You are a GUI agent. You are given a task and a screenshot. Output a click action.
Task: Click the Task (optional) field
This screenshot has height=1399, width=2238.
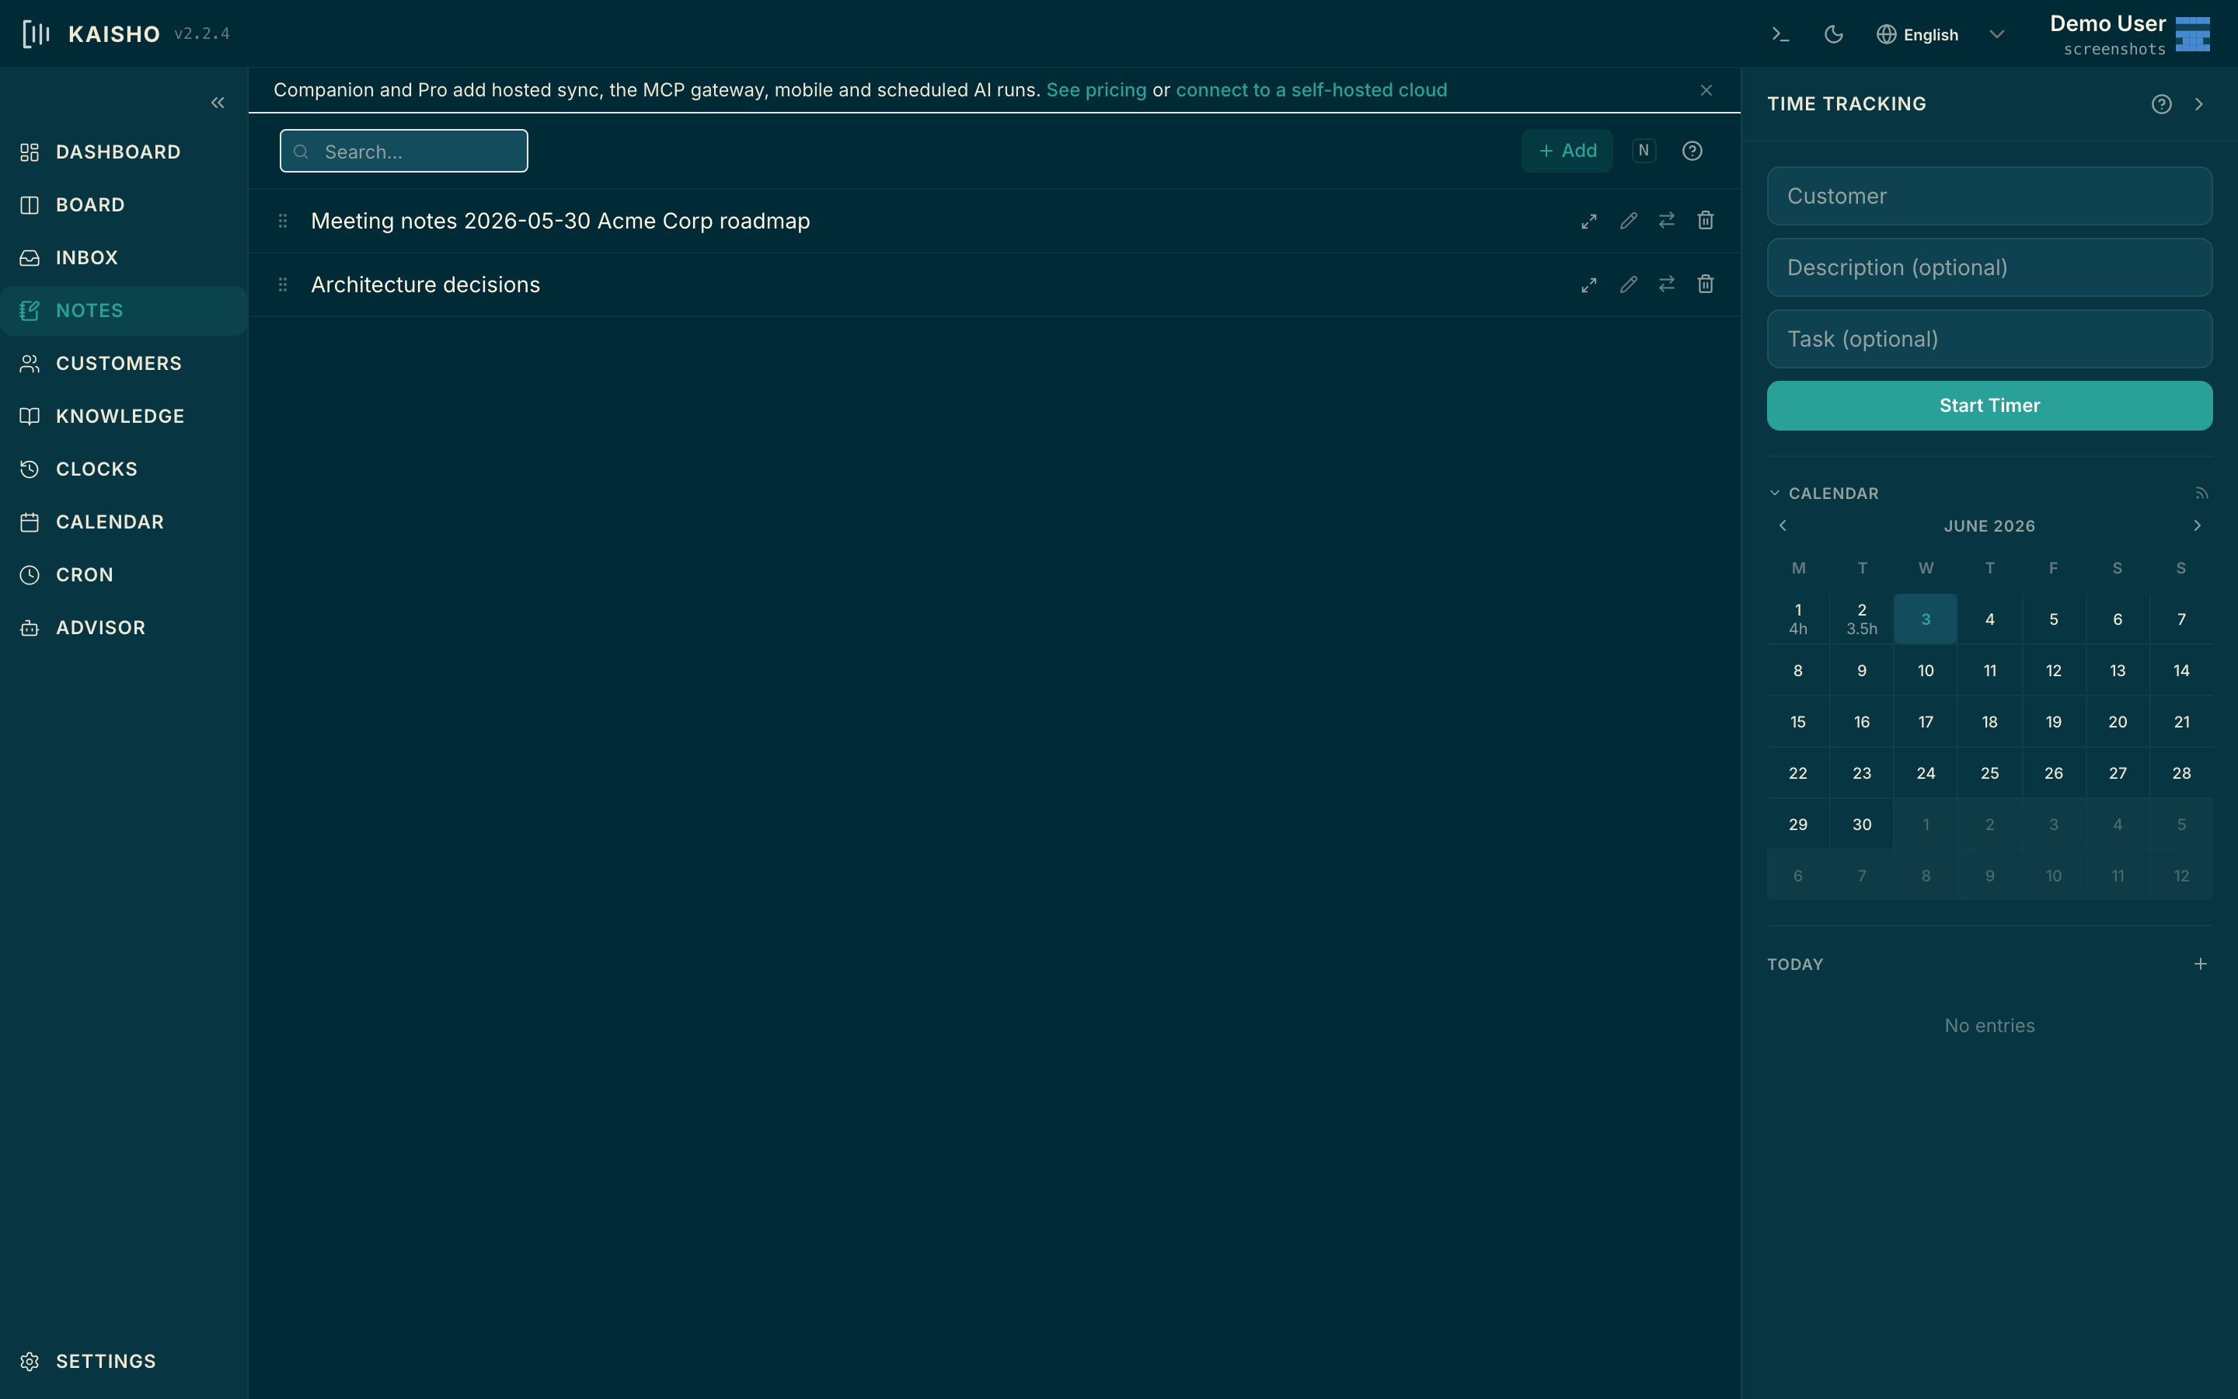1989,339
